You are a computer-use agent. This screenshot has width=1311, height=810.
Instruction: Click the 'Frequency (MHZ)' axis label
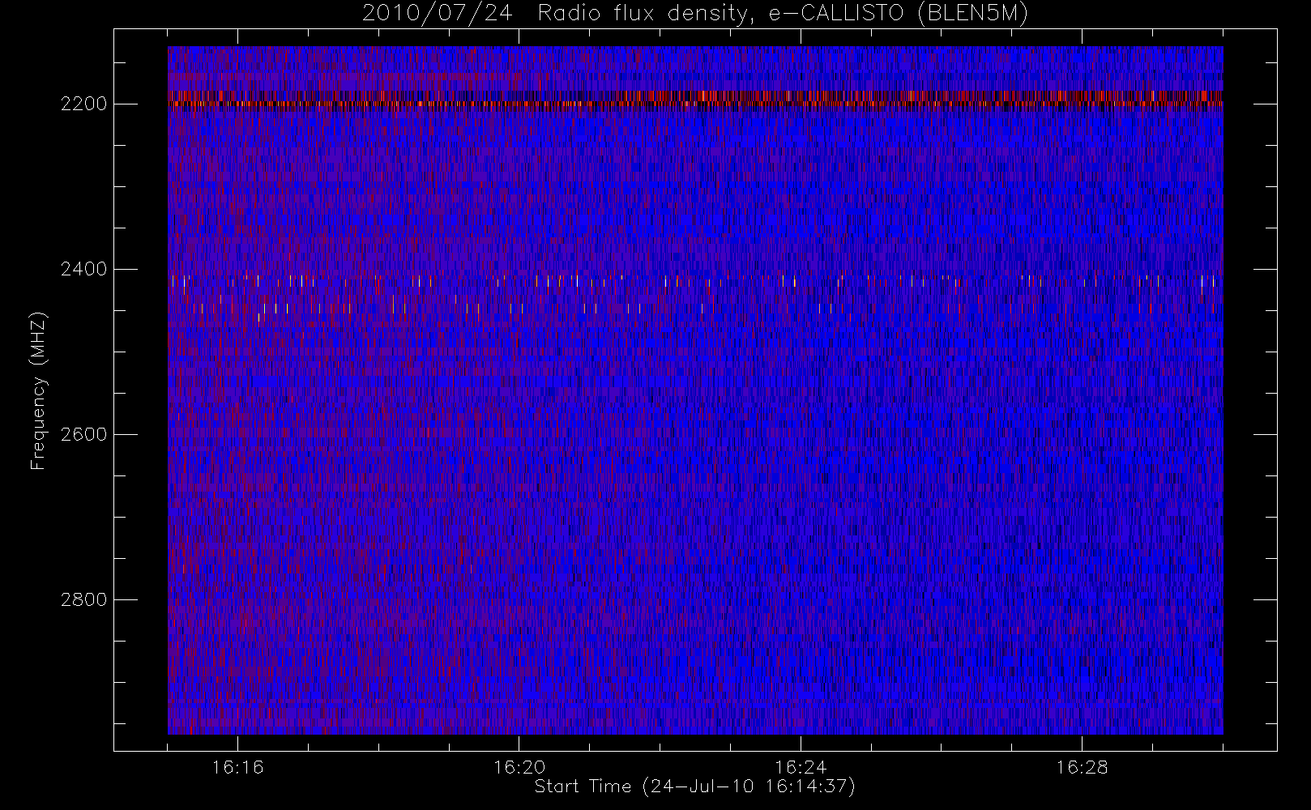[x=38, y=390]
